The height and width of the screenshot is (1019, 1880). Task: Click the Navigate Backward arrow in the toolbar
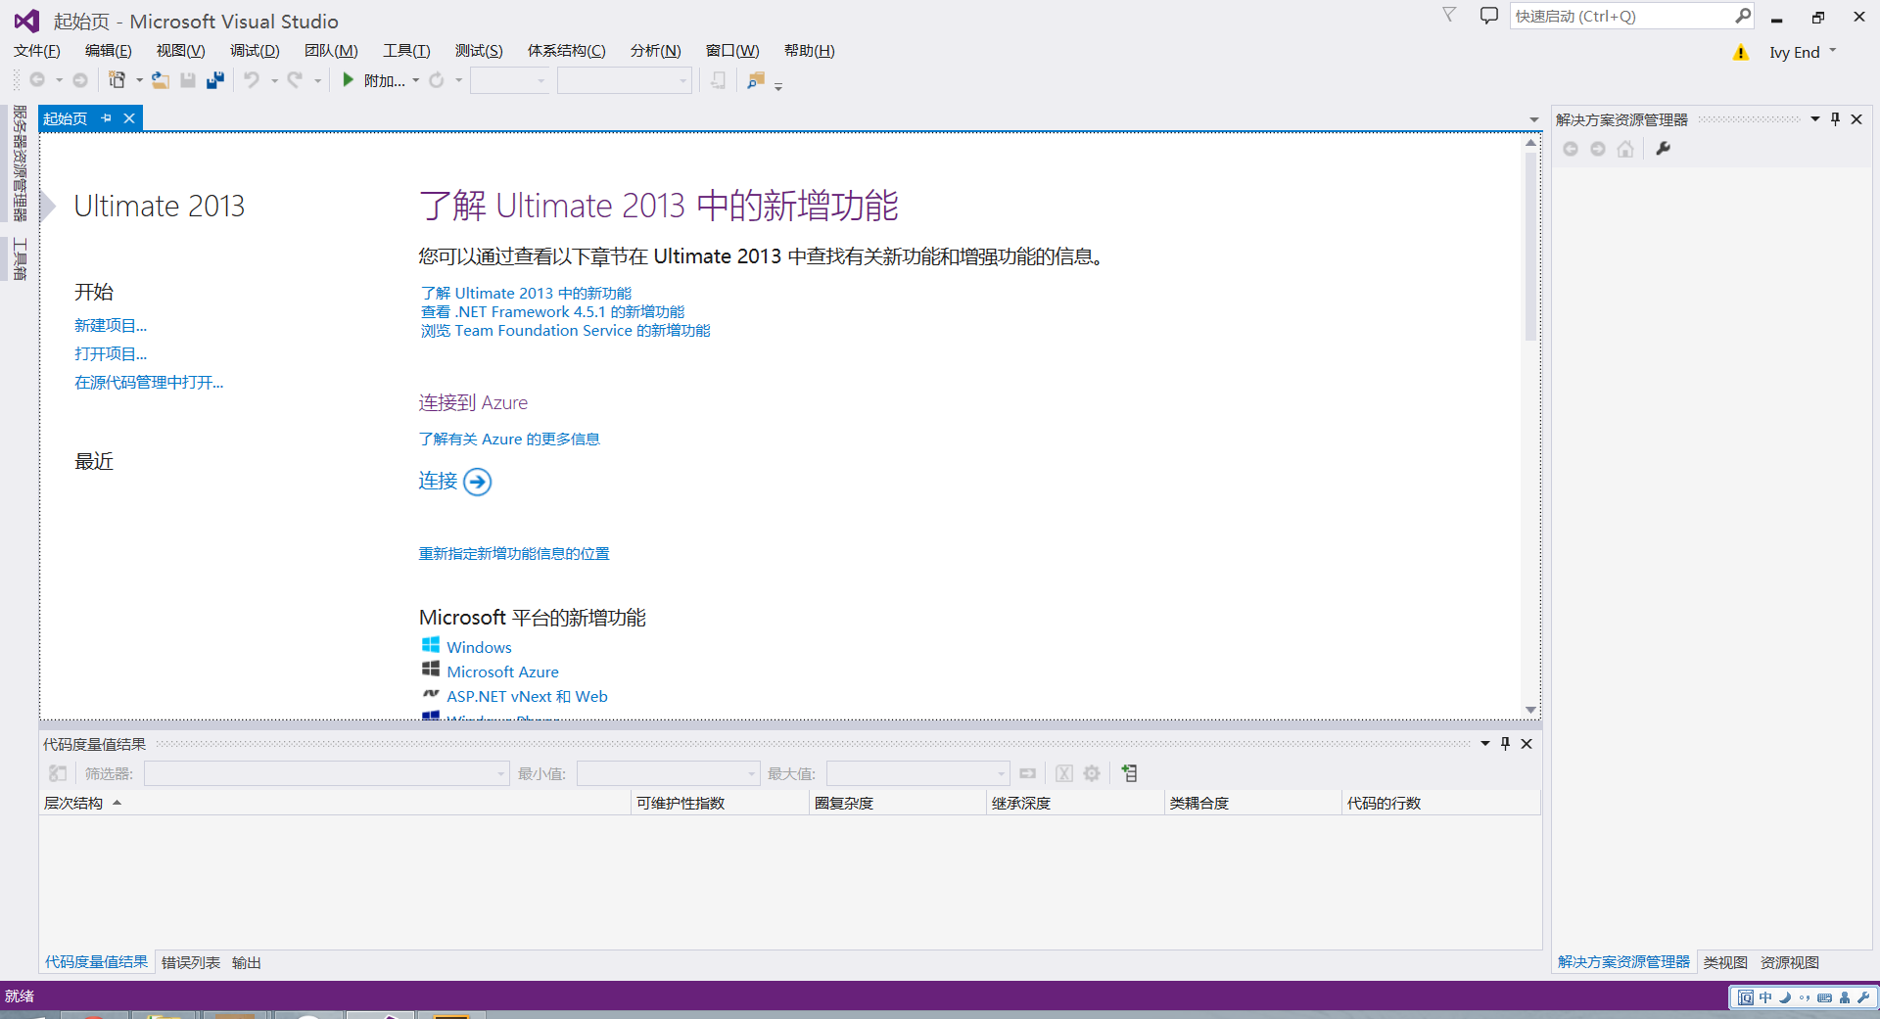(37, 80)
